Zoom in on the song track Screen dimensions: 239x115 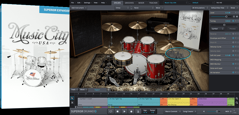point(236,99)
